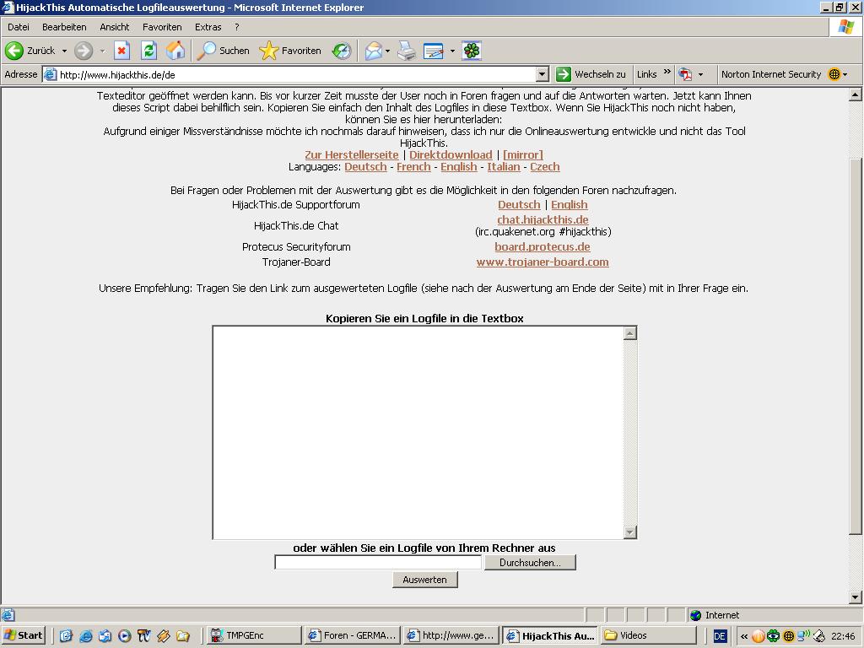Expand hidden tray icons with the double chevron
The width and height of the screenshot is (864, 648).
pyautogui.click(x=744, y=636)
